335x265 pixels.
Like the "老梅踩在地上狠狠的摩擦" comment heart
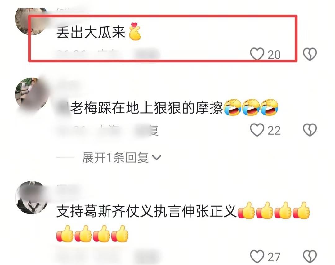click(x=257, y=130)
